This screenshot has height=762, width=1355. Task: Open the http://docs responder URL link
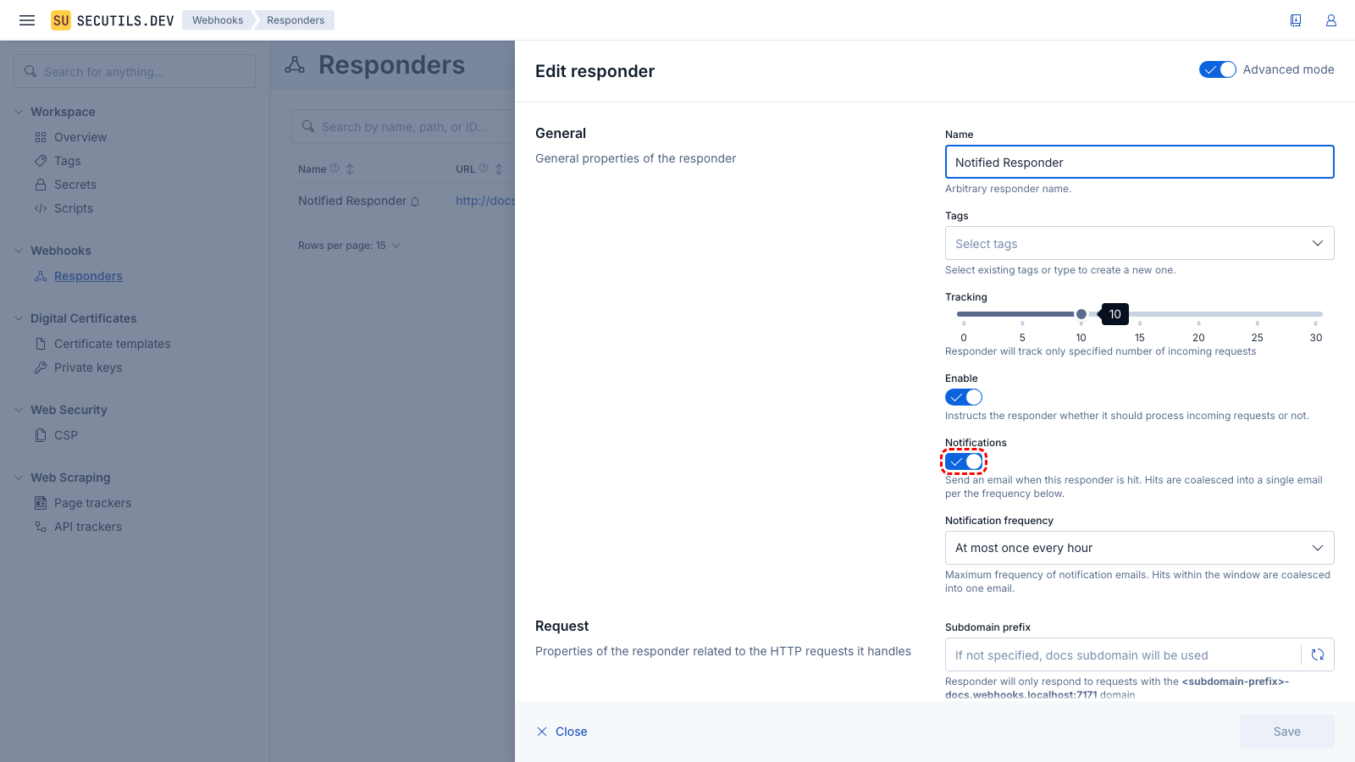[x=485, y=201]
